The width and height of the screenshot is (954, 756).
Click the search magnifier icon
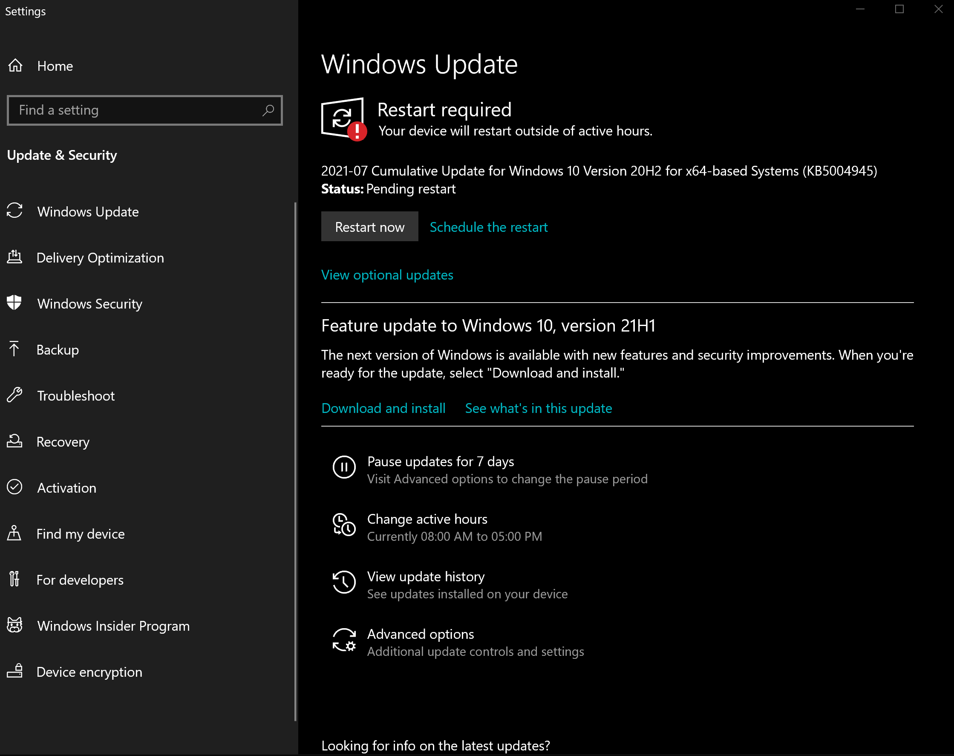[268, 110]
